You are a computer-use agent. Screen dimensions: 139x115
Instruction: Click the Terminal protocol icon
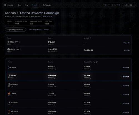(x=9, y=111)
